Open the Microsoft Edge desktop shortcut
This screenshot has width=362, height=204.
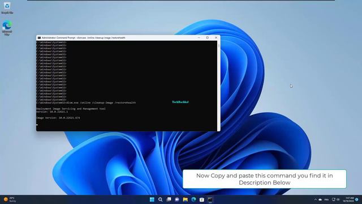(x=7, y=28)
